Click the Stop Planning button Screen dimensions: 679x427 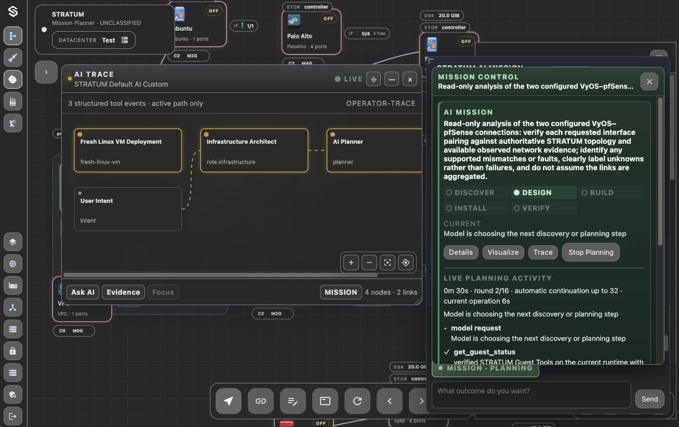591,252
